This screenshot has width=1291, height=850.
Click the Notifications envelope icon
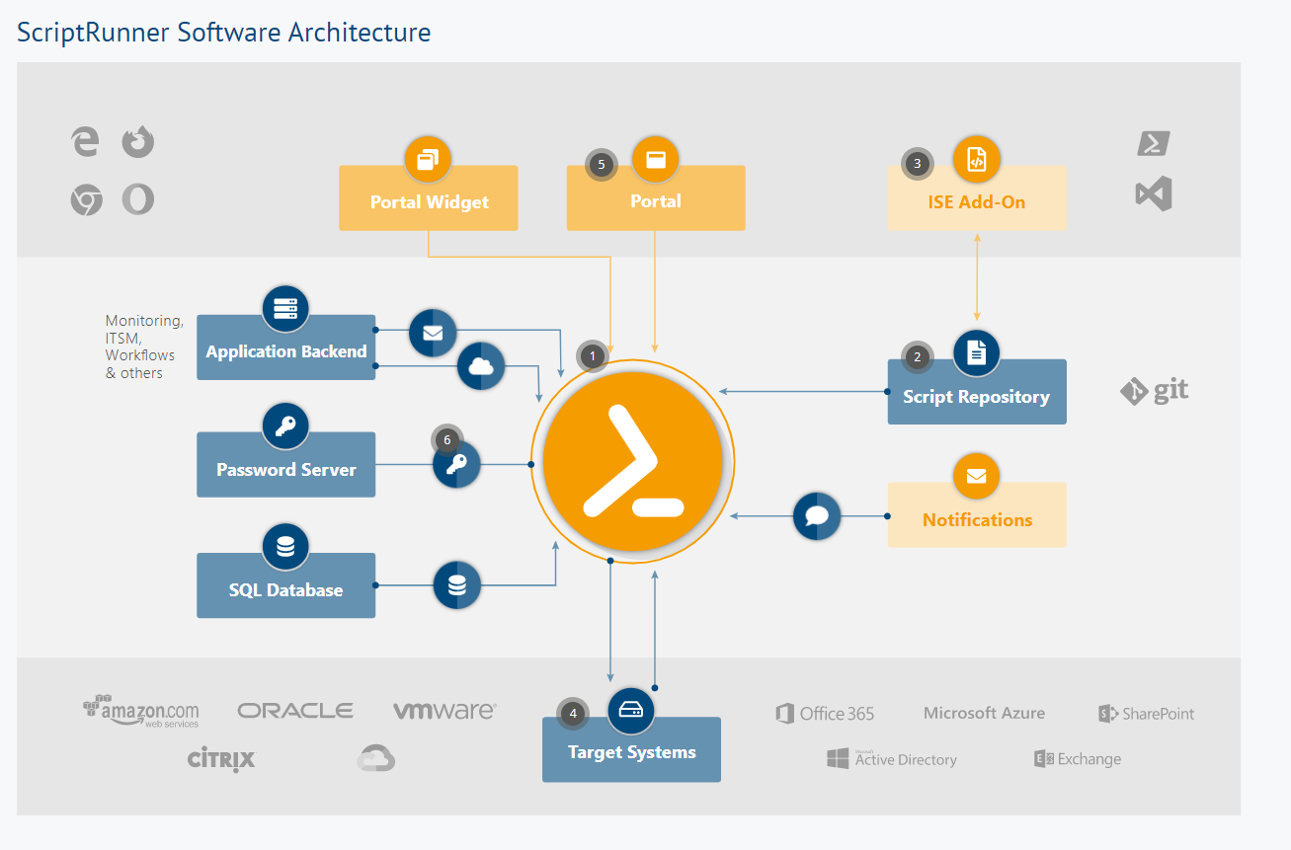[x=976, y=476]
